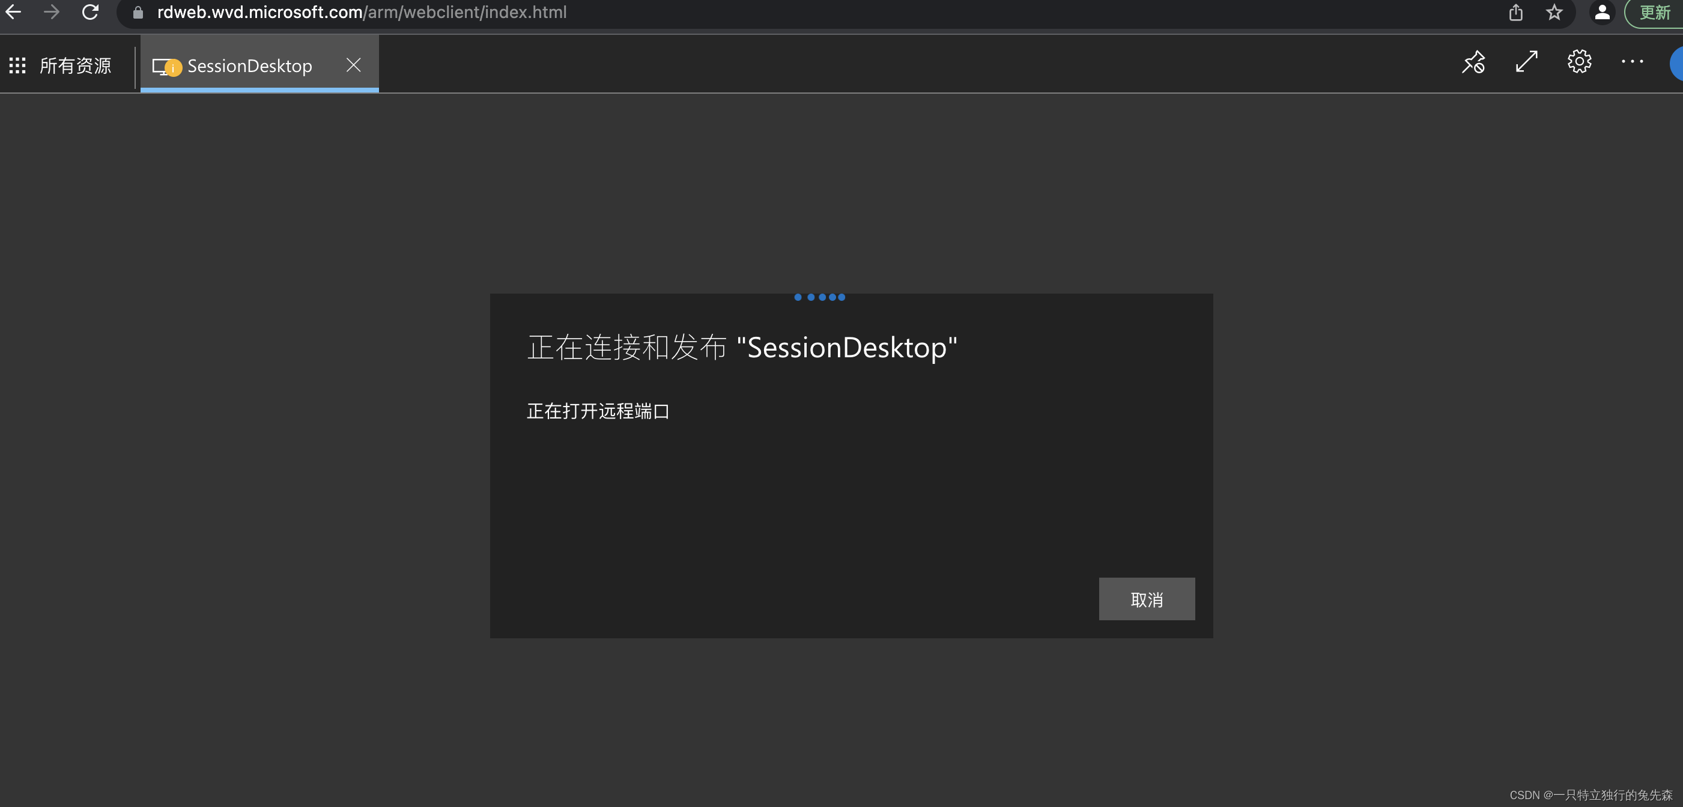Click the lock site-info icon
The width and height of the screenshot is (1683, 807).
138,13
